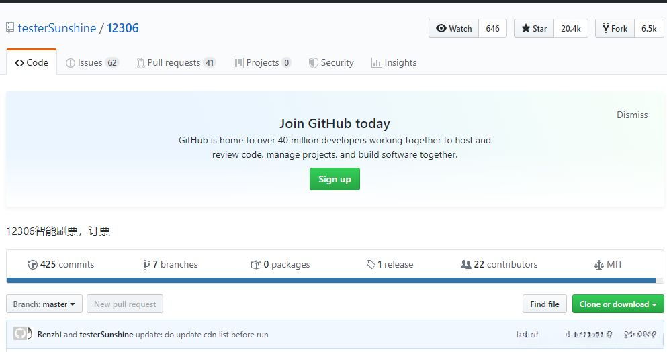Open the testerSunshine owner profile link
The width and height of the screenshot is (667, 352).
[56, 28]
